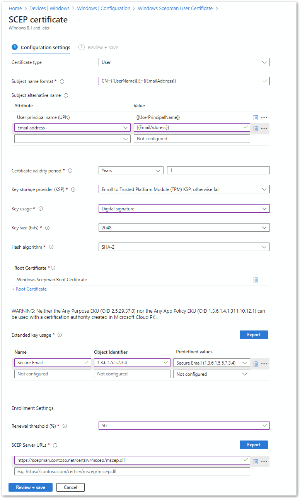The image size is (300, 499).
Task: Go to Windows | Configuration breadcrumb
Action: point(104,8)
